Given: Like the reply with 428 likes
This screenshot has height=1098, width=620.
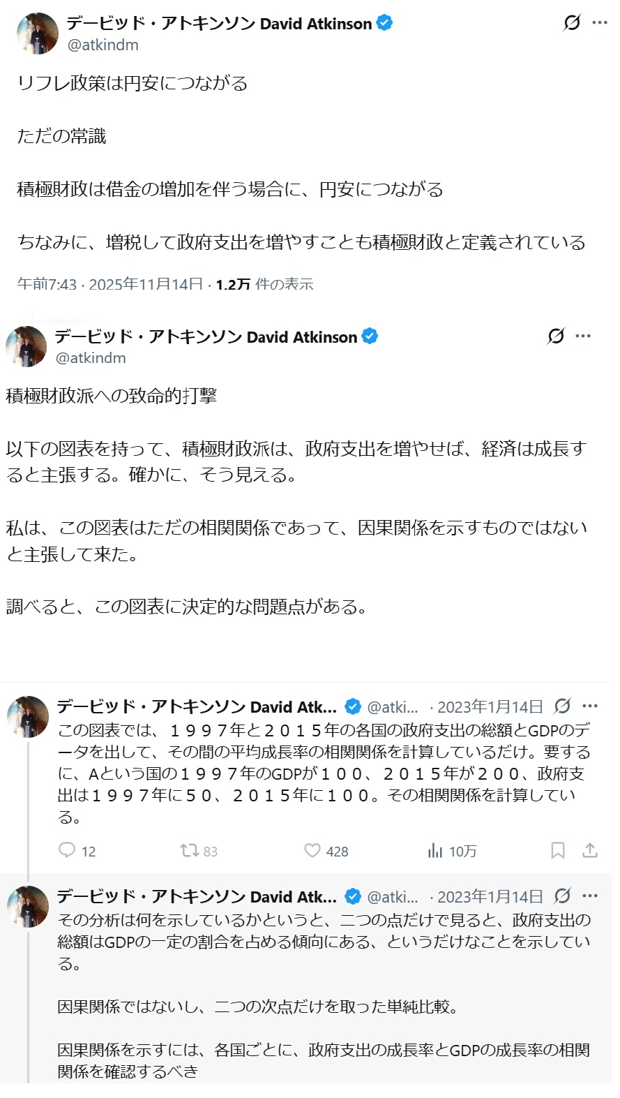Looking at the screenshot, I should pyautogui.click(x=312, y=850).
